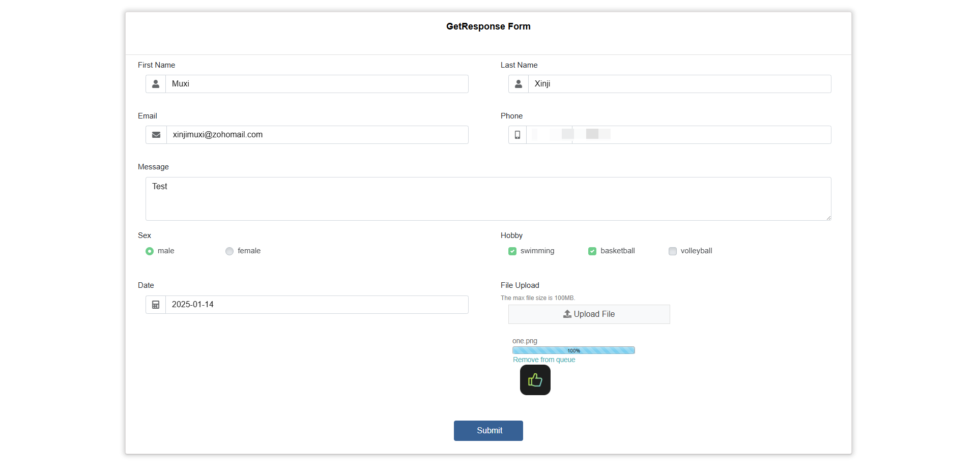Image resolution: width=977 pixels, height=475 pixels.
Task: Click Remove from queue link
Action: (544, 360)
